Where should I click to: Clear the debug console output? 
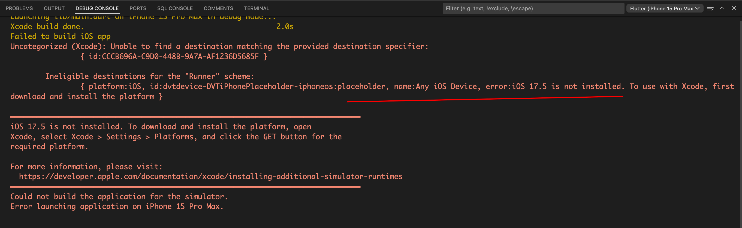pyautogui.click(x=710, y=8)
